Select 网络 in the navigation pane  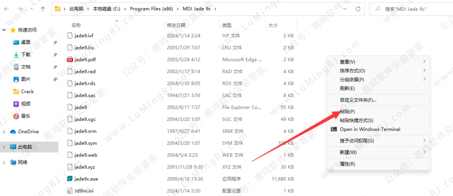23,162
